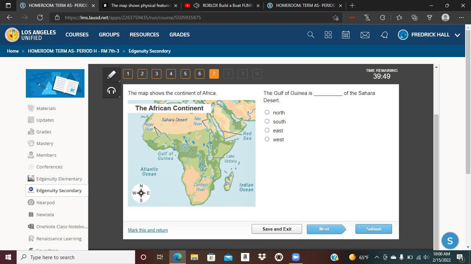Click the Los Angeles Unified logo
This screenshot has width=471, height=264.
(30, 35)
